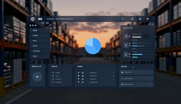Click the second row icon in the second bottom card
Image resolution: width=181 pixels, height=104 pixels.
coord(53,76)
